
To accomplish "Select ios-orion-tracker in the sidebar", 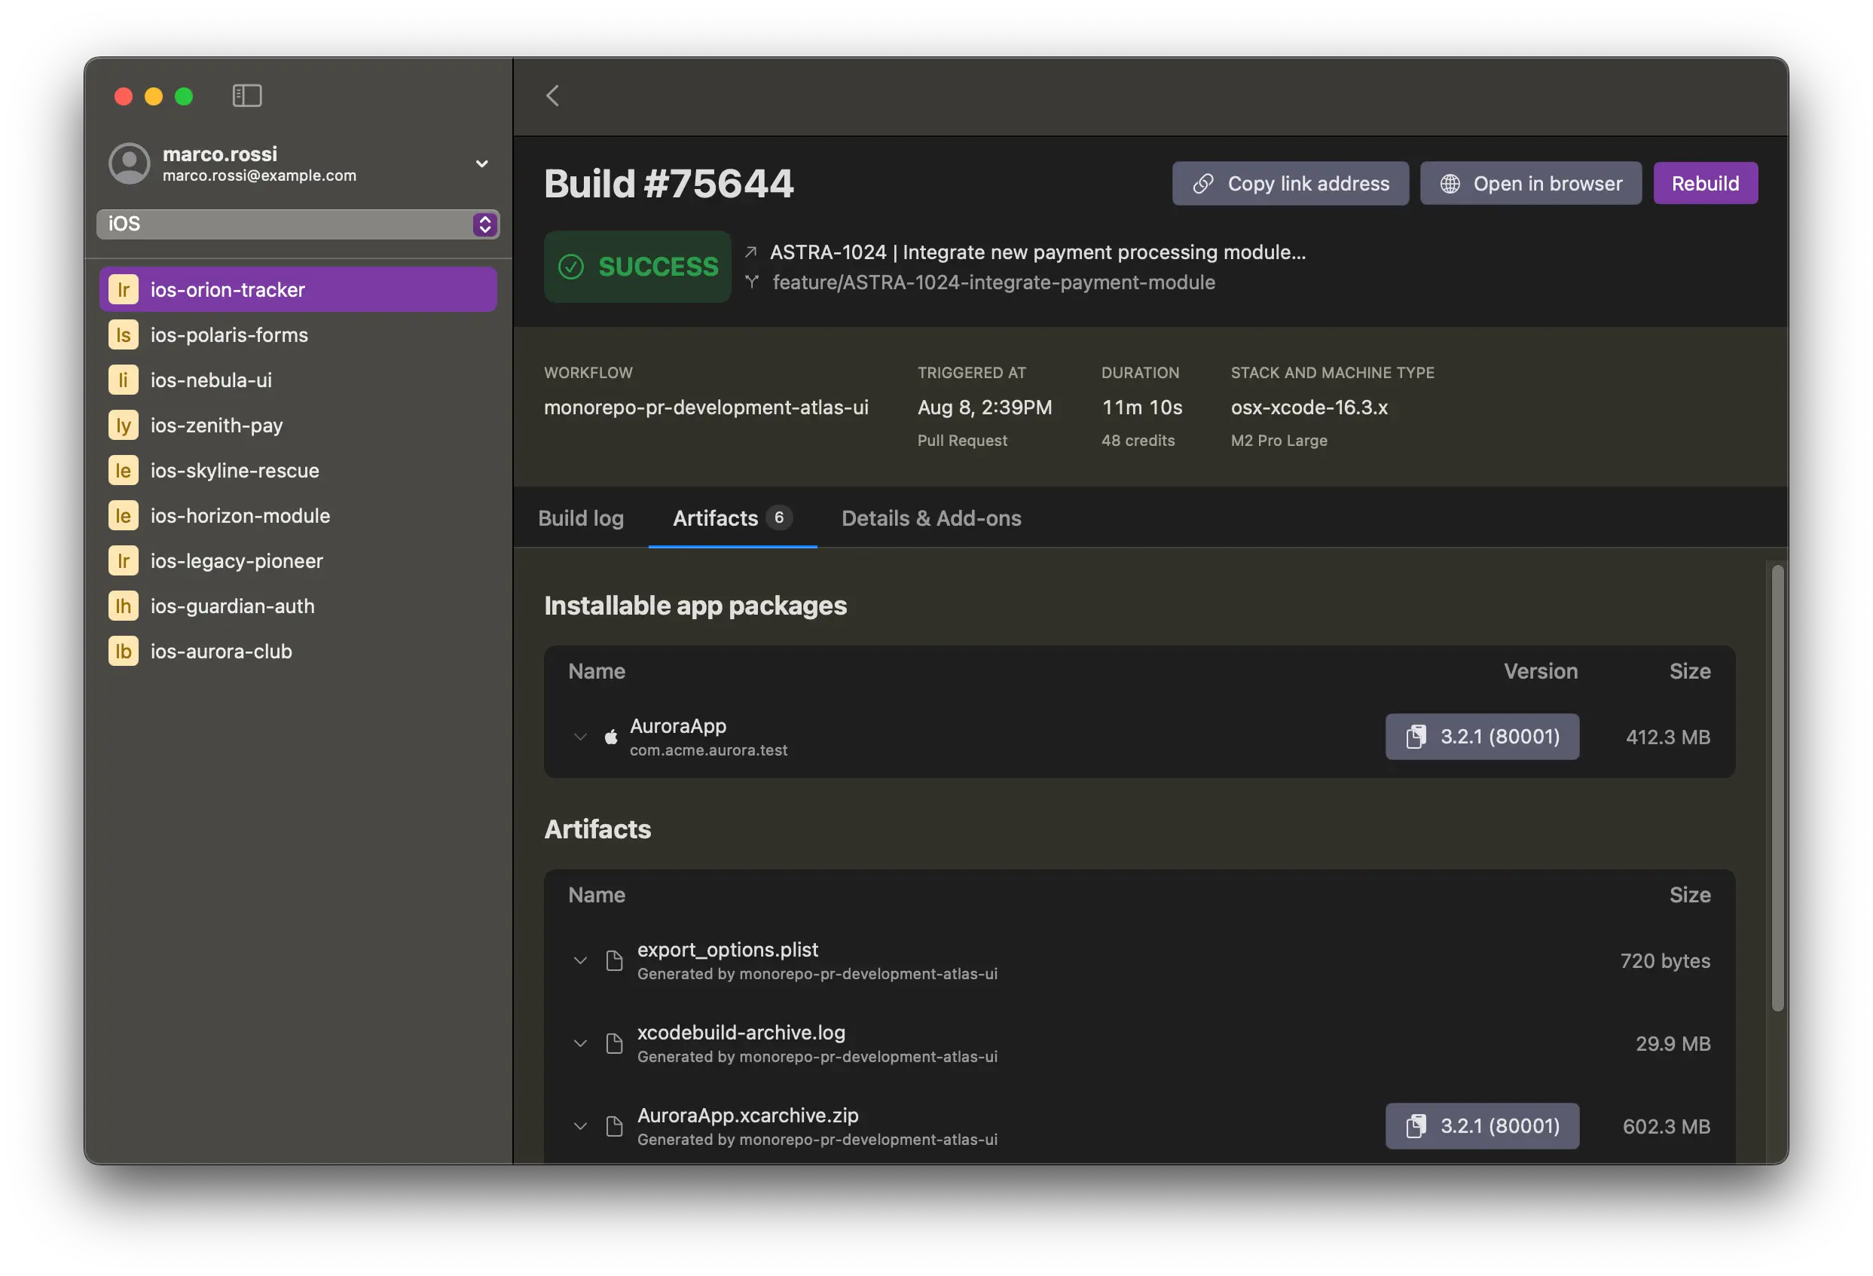I will point(298,289).
